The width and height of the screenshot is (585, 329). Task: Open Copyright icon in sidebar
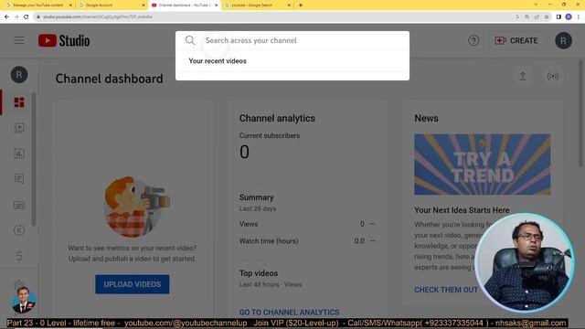click(x=19, y=230)
